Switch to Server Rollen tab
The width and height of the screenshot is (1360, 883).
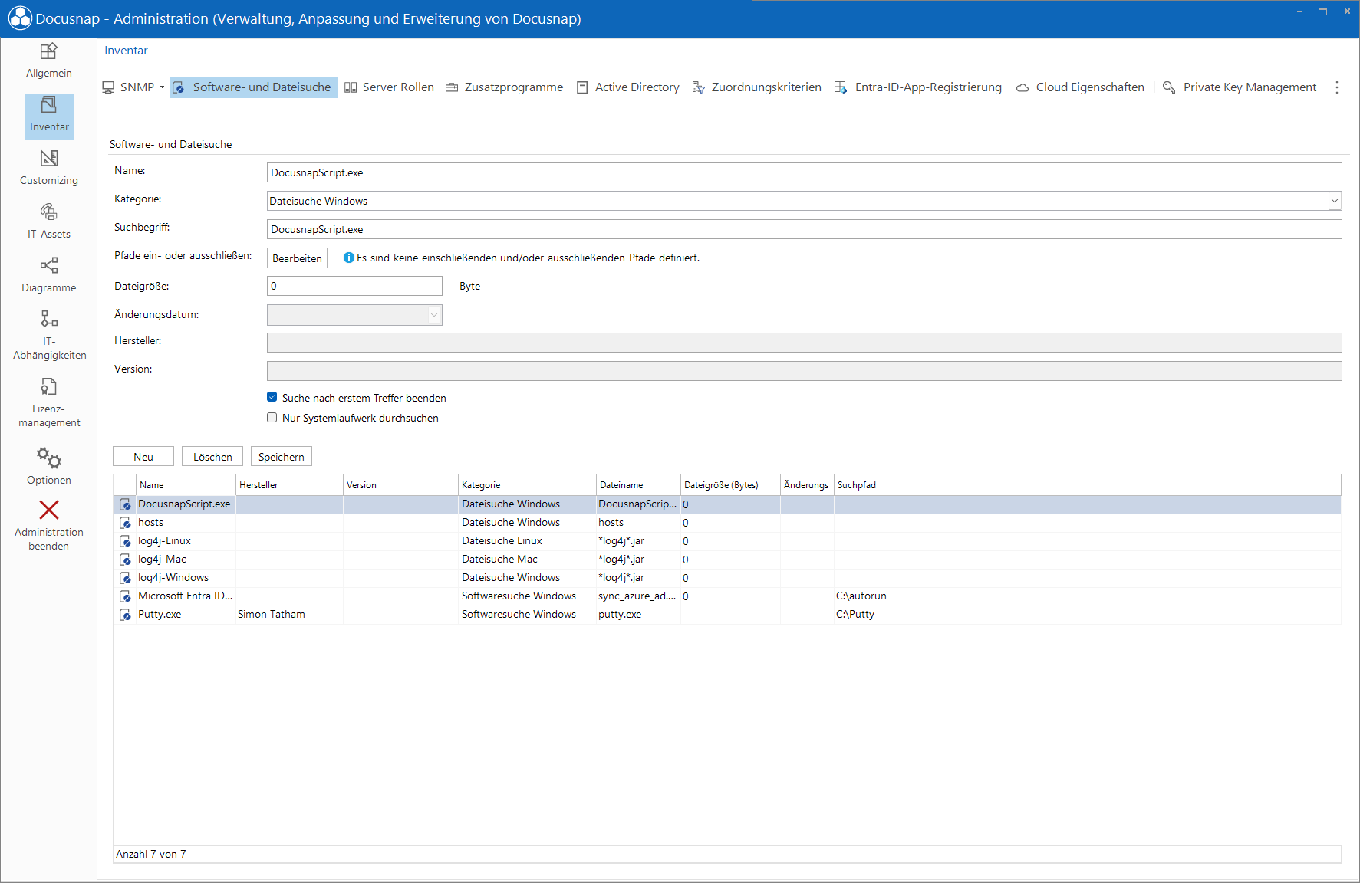click(x=390, y=87)
